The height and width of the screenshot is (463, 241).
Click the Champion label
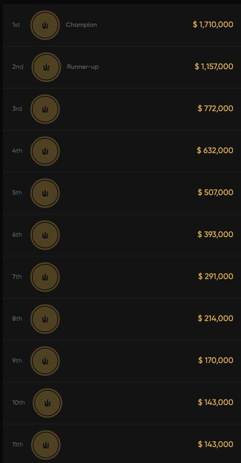point(81,25)
